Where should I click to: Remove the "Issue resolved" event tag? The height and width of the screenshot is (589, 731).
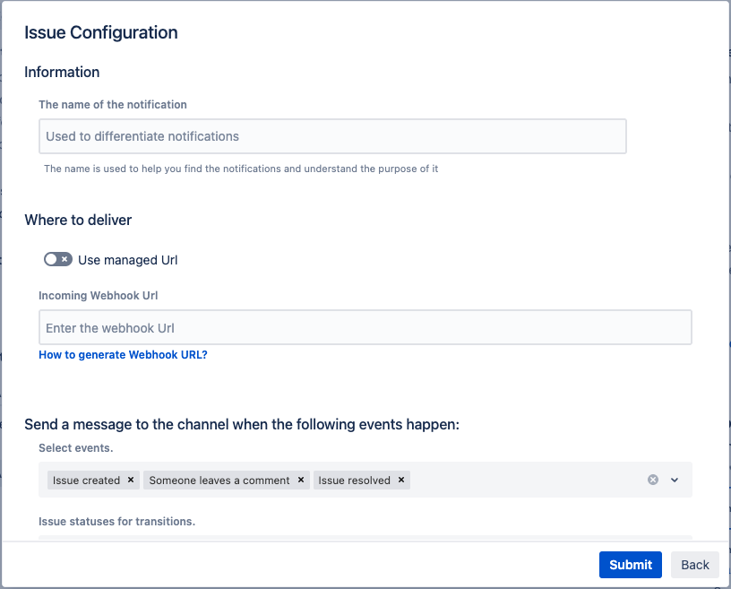pyautogui.click(x=401, y=481)
